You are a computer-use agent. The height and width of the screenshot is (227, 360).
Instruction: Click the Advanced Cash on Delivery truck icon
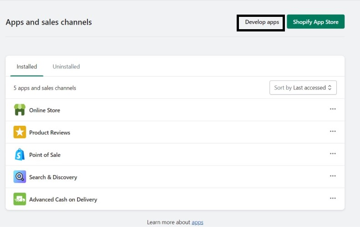click(x=20, y=199)
